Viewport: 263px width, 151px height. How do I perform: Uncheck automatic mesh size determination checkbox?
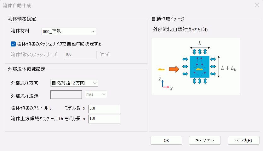click(x=13, y=44)
